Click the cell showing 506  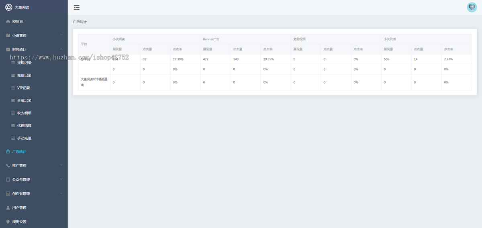coord(396,59)
